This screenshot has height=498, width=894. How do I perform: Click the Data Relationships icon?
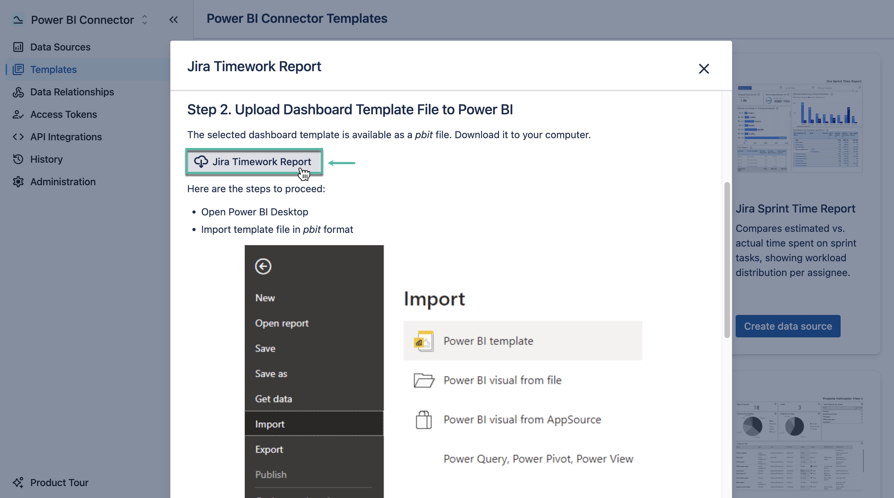[x=18, y=92]
